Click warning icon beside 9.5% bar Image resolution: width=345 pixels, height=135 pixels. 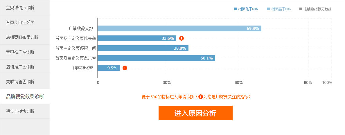click(x=125, y=68)
